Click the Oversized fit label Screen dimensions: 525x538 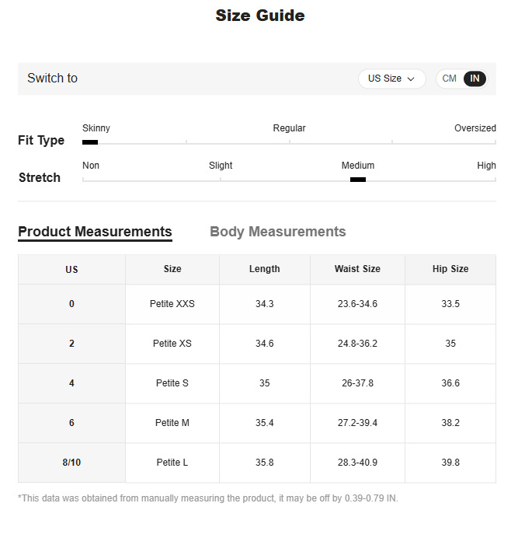(x=475, y=128)
